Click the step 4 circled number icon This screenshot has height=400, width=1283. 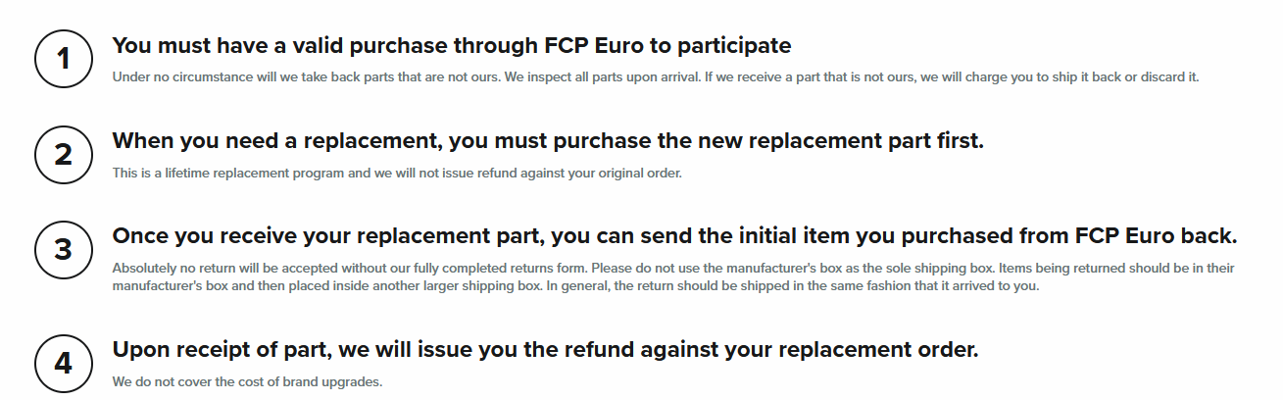64,364
